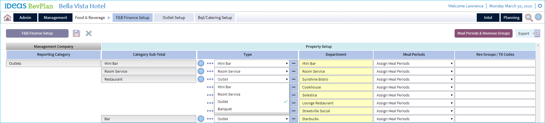545x123 pixels.
Task: Switch to the Outlet Setup tab
Action: click(x=174, y=18)
